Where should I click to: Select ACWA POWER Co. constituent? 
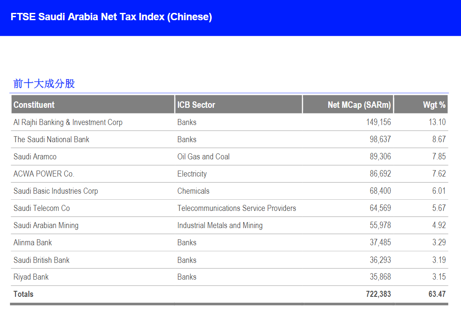tap(44, 174)
